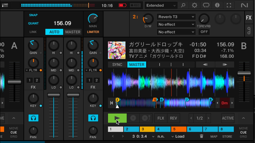The width and height of the screenshot is (255, 143).
Task: Click the SYNC button on Deck B
Action: point(117,65)
